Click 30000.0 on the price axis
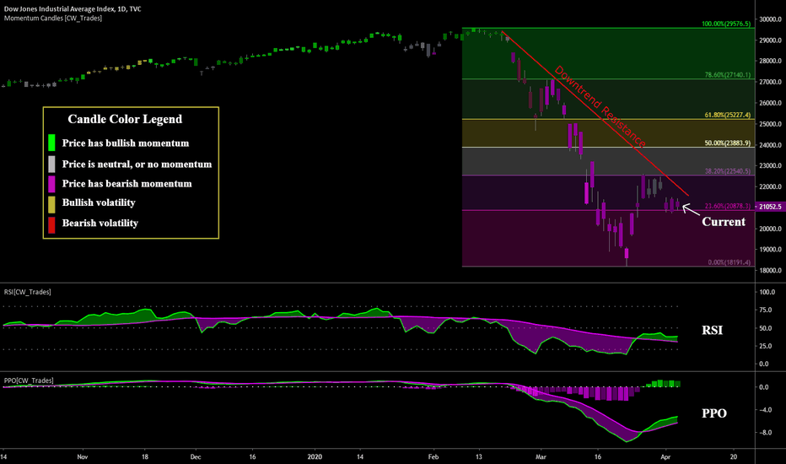This screenshot has height=464, width=786. (771, 19)
